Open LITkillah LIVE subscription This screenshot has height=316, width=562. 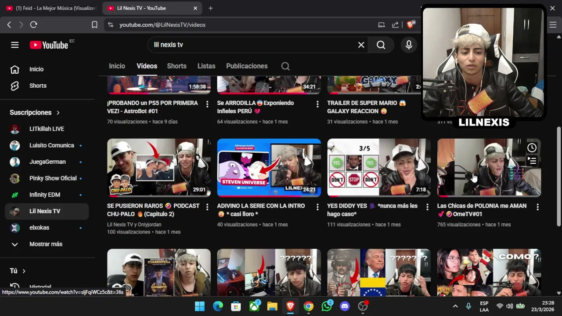(47, 129)
